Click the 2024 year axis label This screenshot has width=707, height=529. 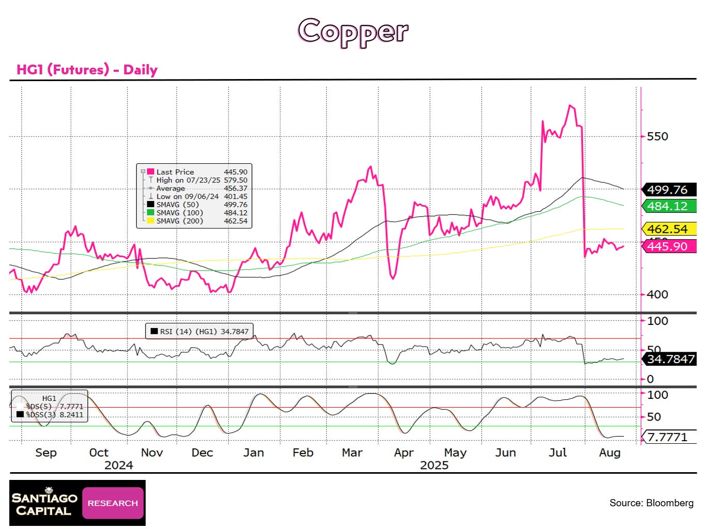(x=119, y=465)
